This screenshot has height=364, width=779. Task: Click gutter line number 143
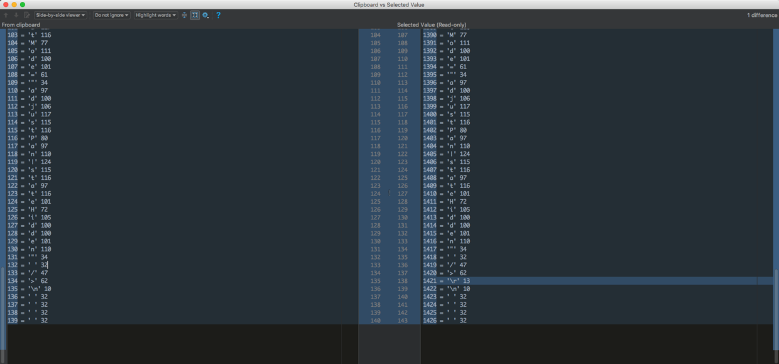click(403, 321)
